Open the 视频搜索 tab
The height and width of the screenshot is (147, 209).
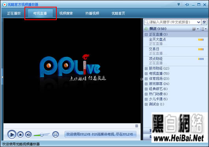coord(66,13)
